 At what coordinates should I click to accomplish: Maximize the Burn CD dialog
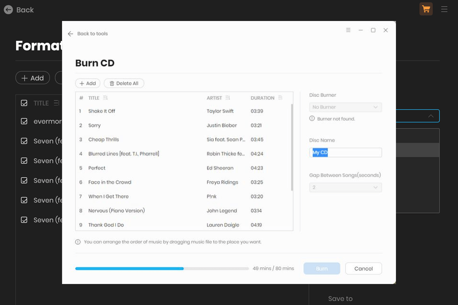pyautogui.click(x=373, y=30)
